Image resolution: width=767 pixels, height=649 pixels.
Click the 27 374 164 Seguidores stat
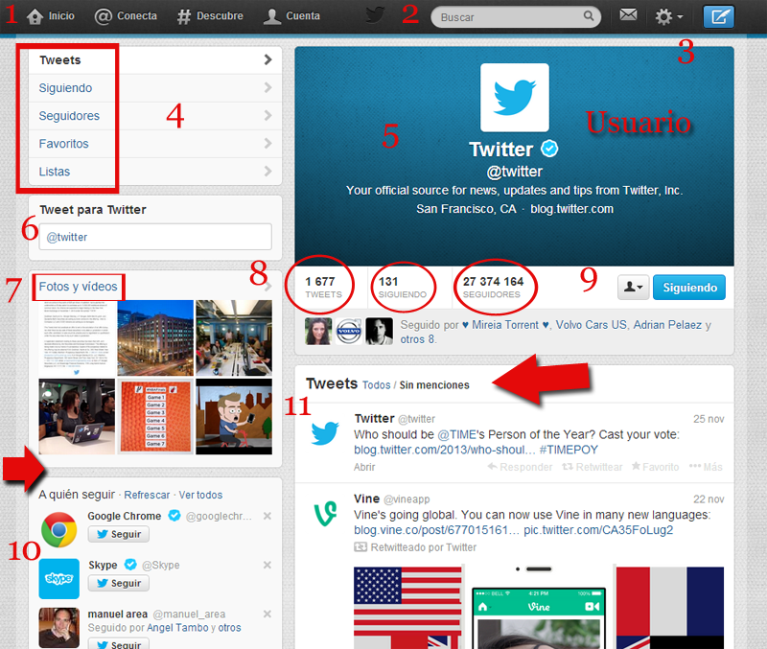click(x=493, y=287)
